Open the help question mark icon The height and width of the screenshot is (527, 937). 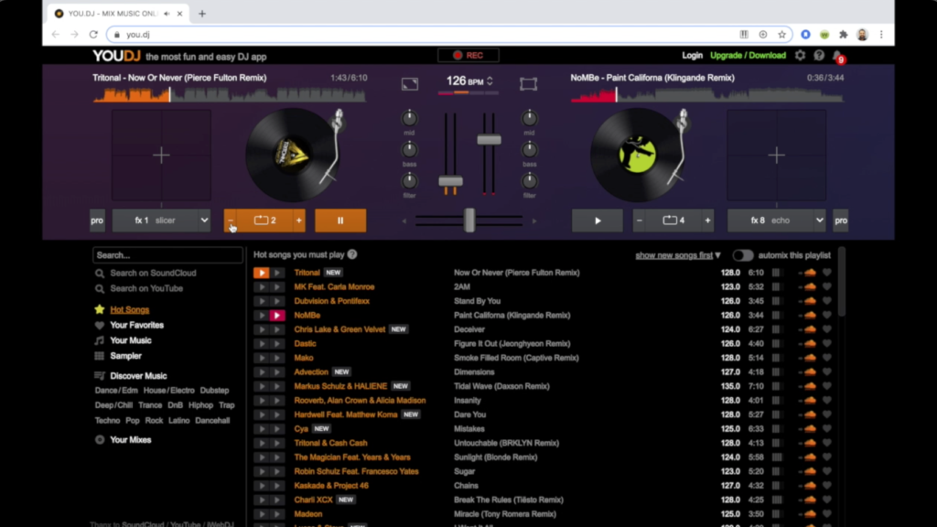(819, 56)
